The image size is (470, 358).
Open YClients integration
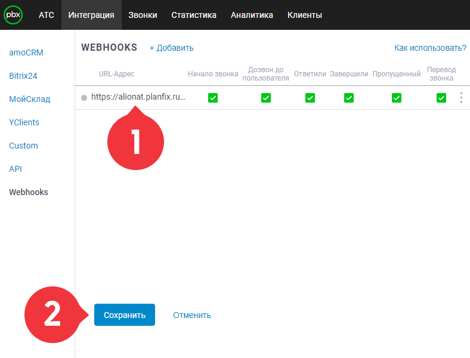pyautogui.click(x=24, y=122)
